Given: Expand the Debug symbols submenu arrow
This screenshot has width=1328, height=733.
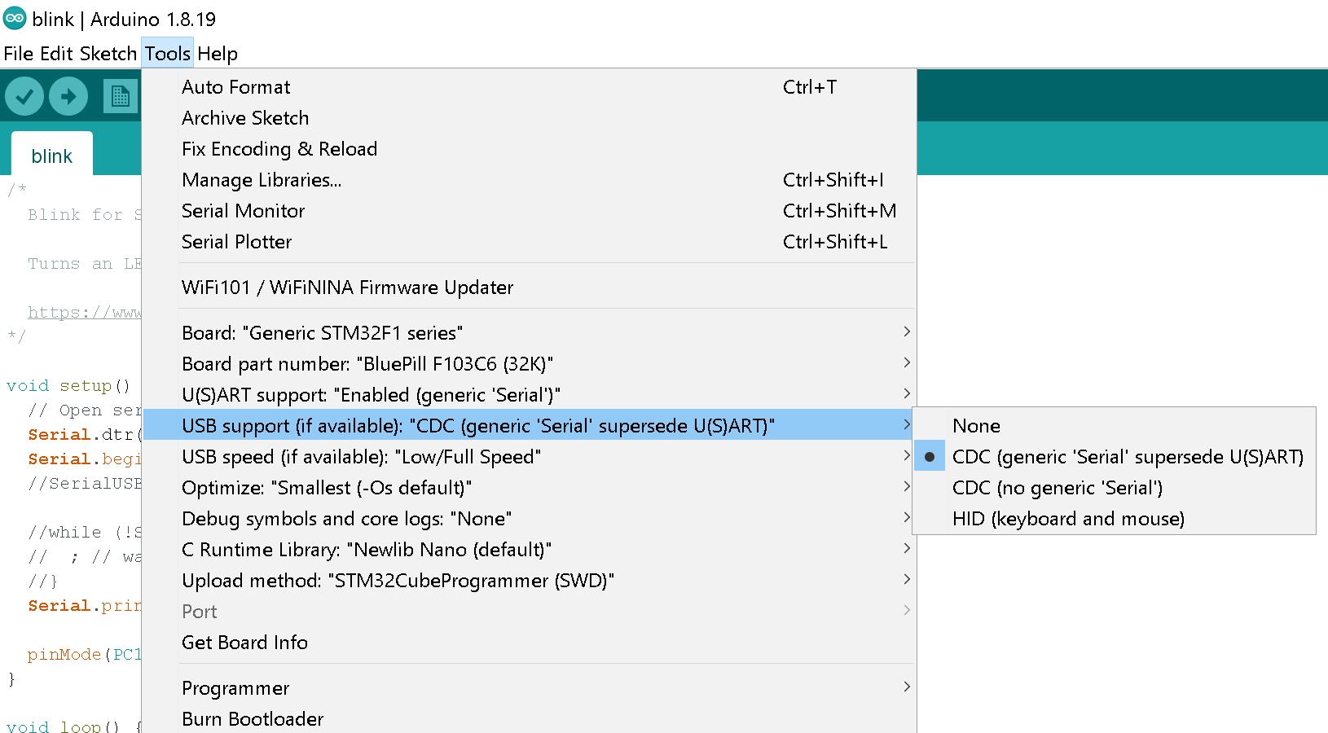Looking at the screenshot, I should [x=907, y=517].
